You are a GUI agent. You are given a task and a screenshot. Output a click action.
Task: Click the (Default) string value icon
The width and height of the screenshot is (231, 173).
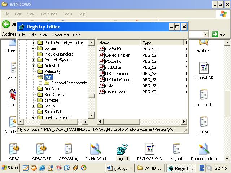point(102,49)
